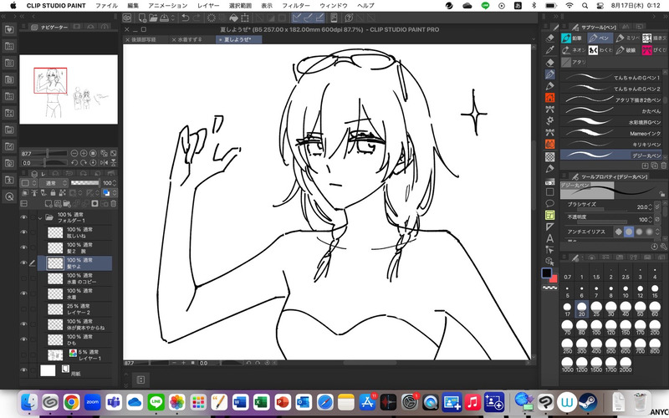Screen dimensions: 669x418
Task: Flip the canvas horizontally in the Navigator
Action: 104,162
